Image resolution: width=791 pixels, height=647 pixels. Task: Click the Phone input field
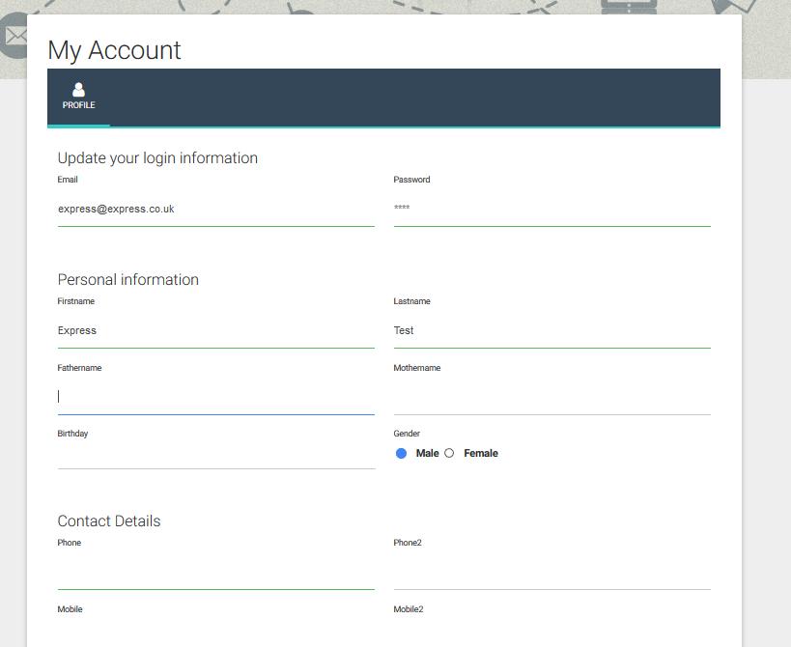tap(216, 572)
